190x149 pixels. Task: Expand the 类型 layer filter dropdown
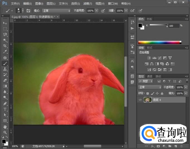point(146,81)
